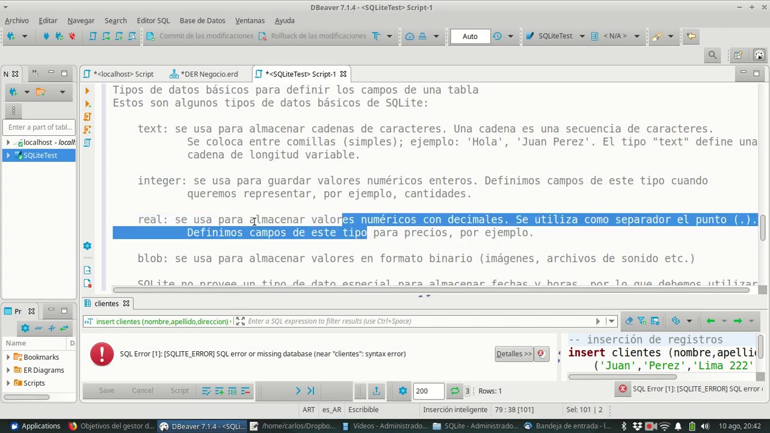Open the Archivo menu
The image size is (770, 433).
[x=17, y=20]
